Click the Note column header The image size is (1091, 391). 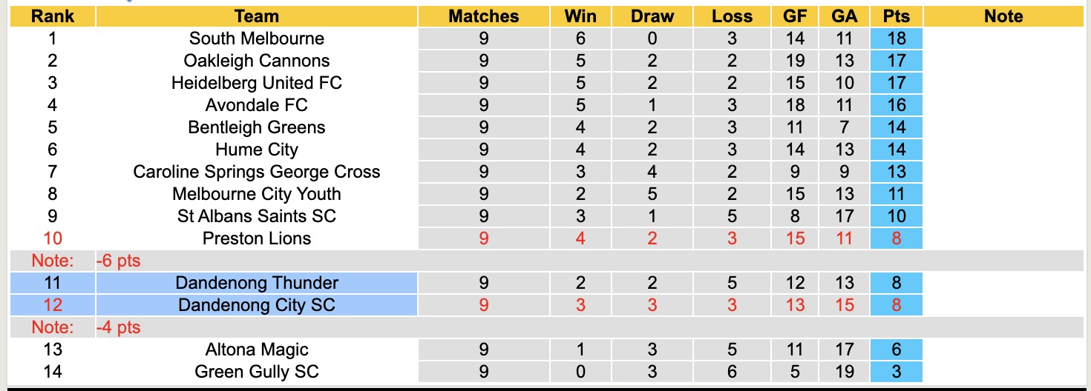pyautogui.click(x=1003, y=16)
